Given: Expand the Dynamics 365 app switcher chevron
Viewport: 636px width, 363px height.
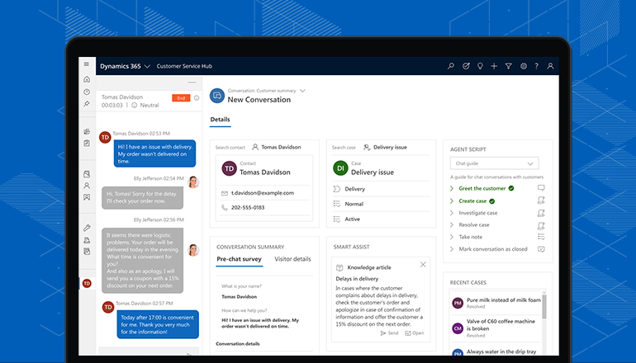Looking at the screenshot, I should 147,65.
